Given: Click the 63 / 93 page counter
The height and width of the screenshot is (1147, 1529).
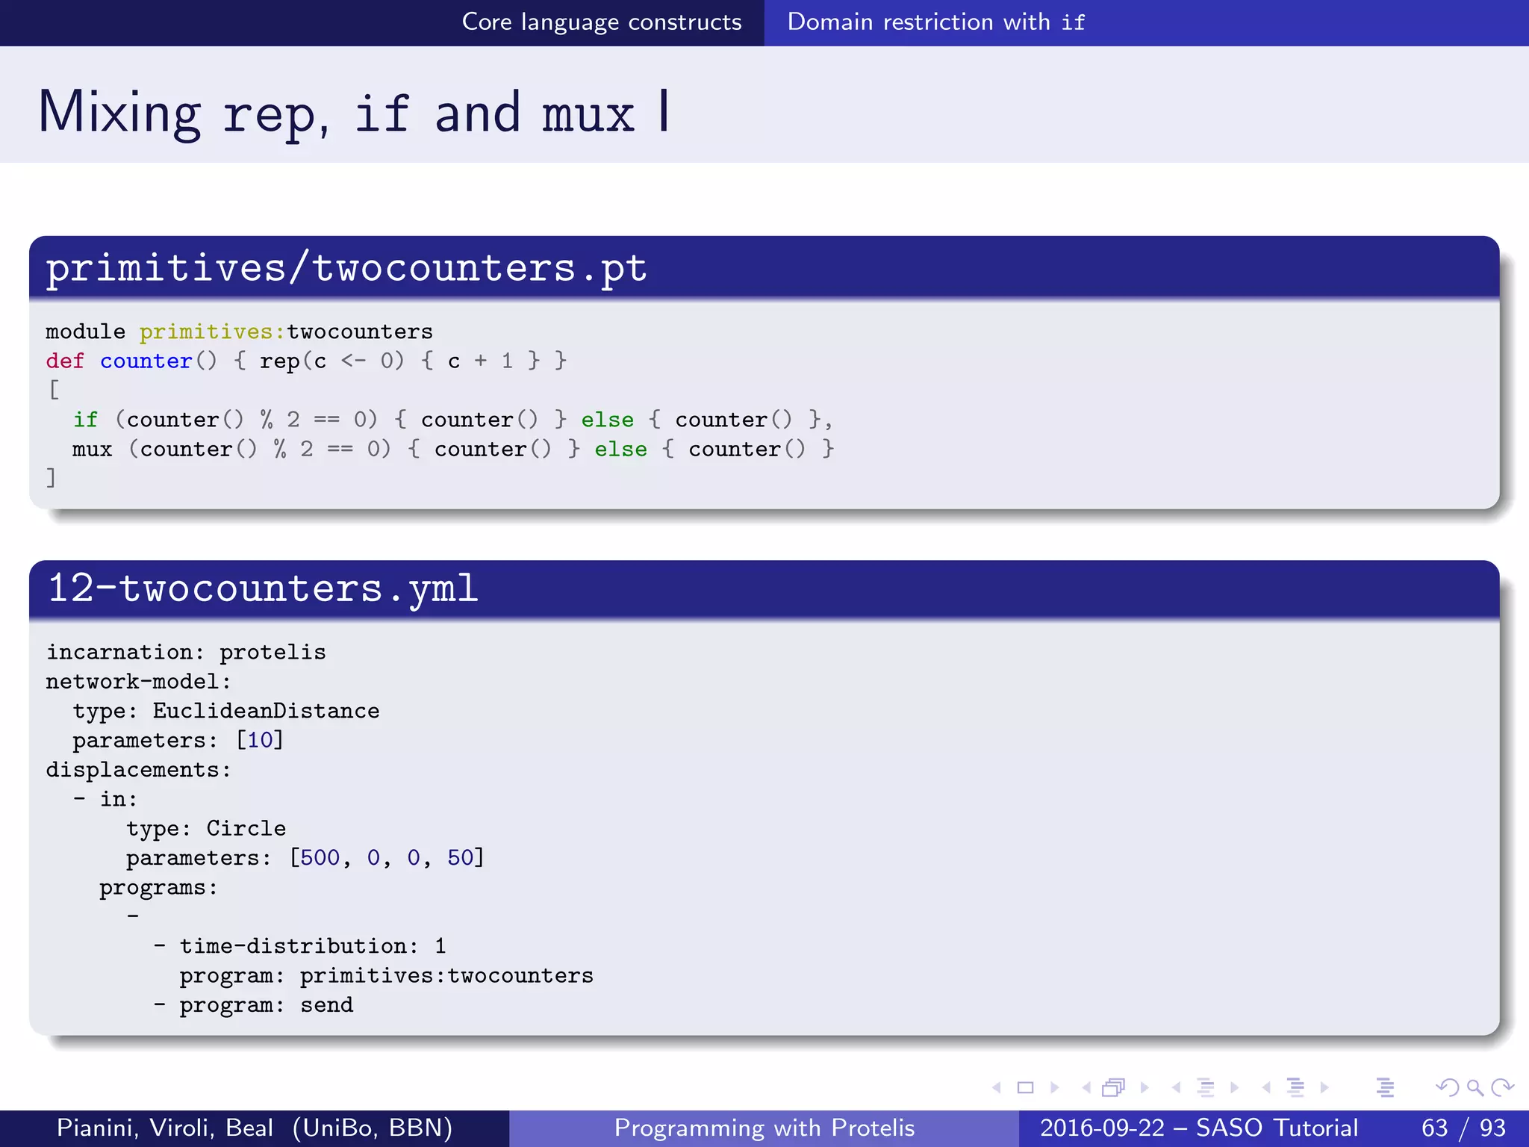Looking at the screenshot, I should [1463, 1128].
